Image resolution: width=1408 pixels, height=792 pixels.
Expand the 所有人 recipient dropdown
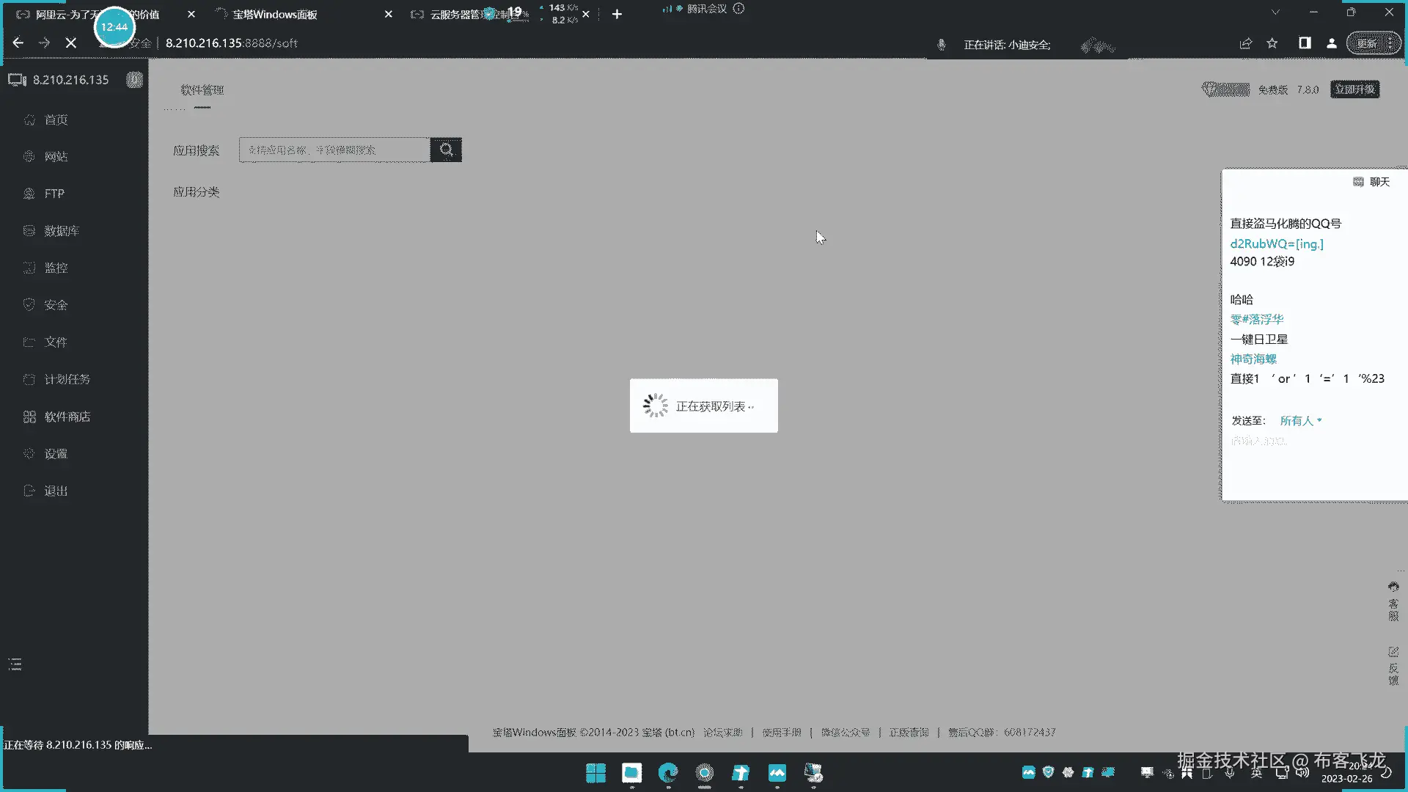tap(1300, 421)
